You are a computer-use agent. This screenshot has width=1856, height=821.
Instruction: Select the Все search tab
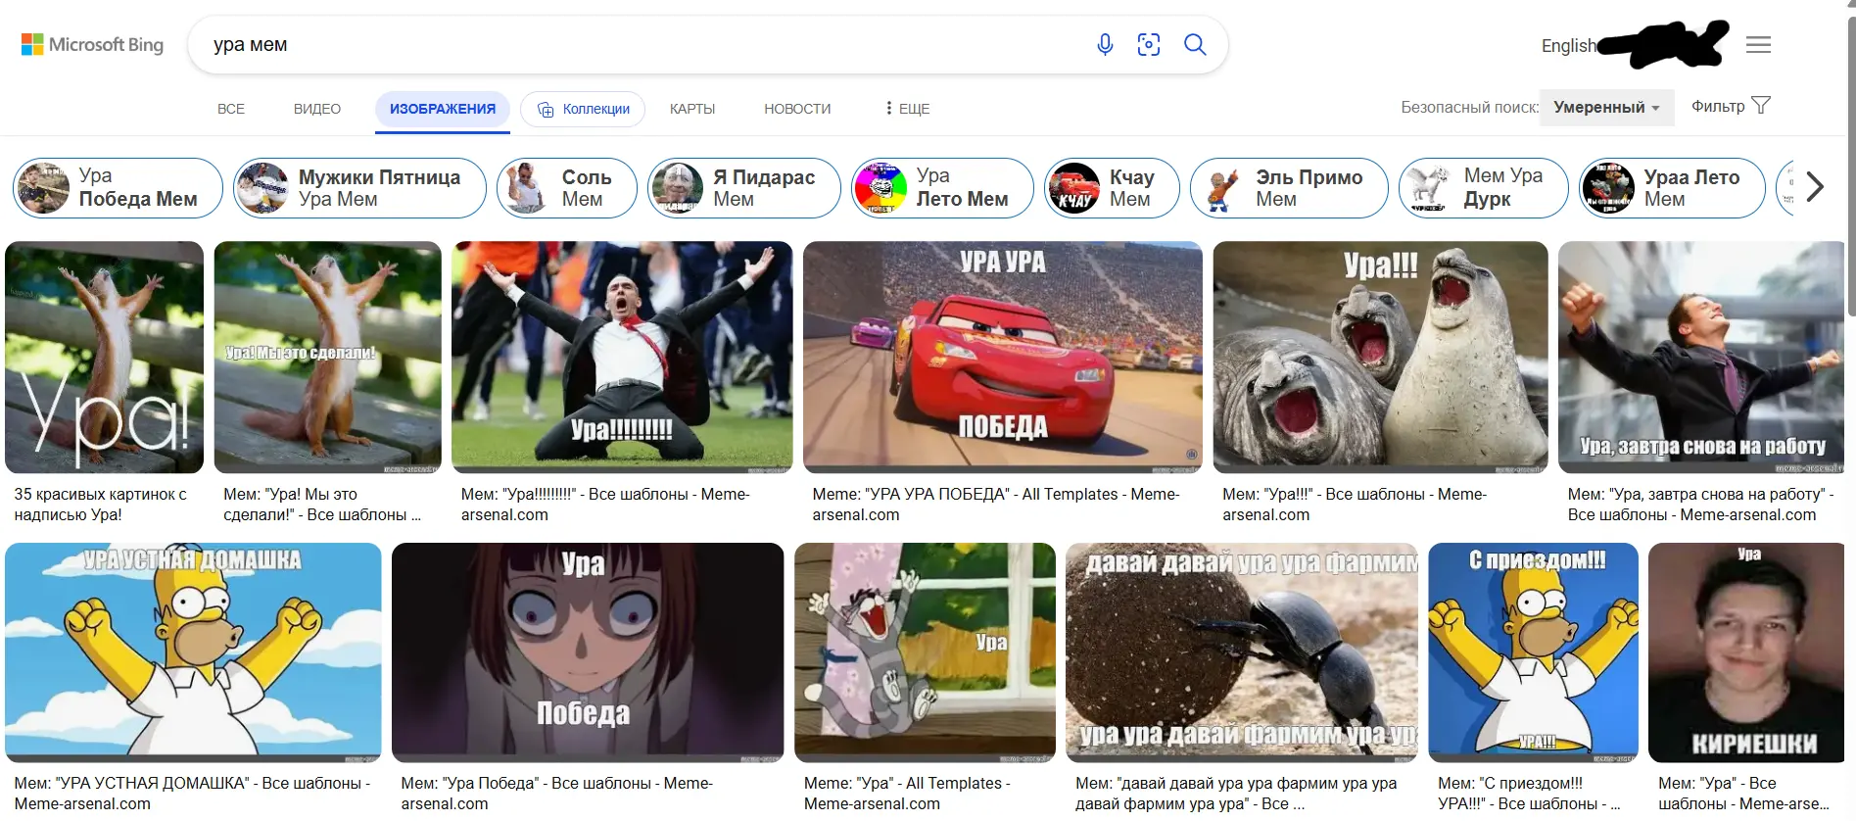click(231, 109)
